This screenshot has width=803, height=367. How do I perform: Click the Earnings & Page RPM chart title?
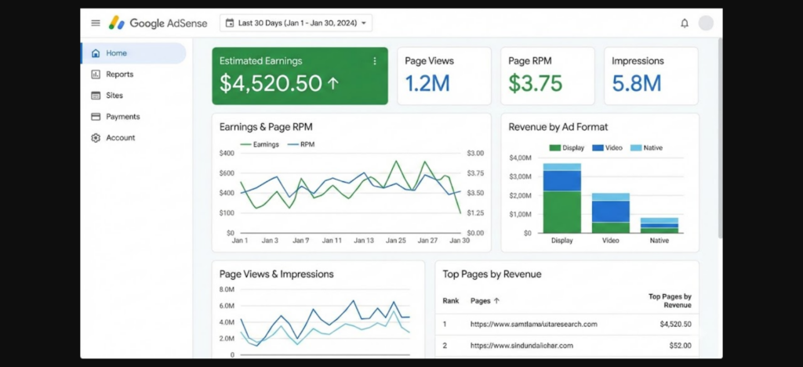tap(266, 127)
